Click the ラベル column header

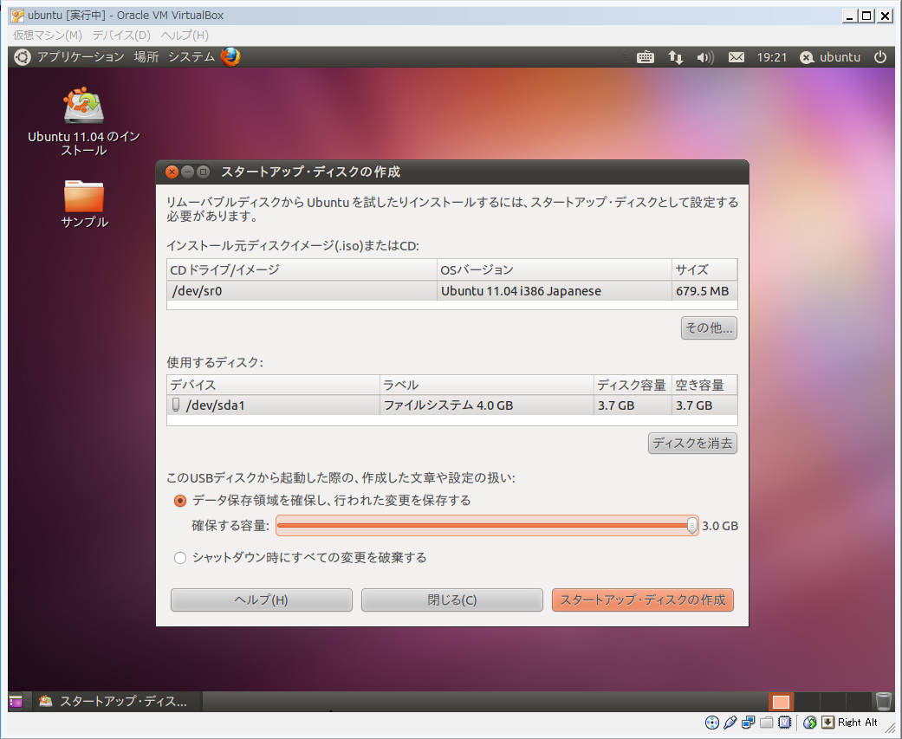coord(487,385)
